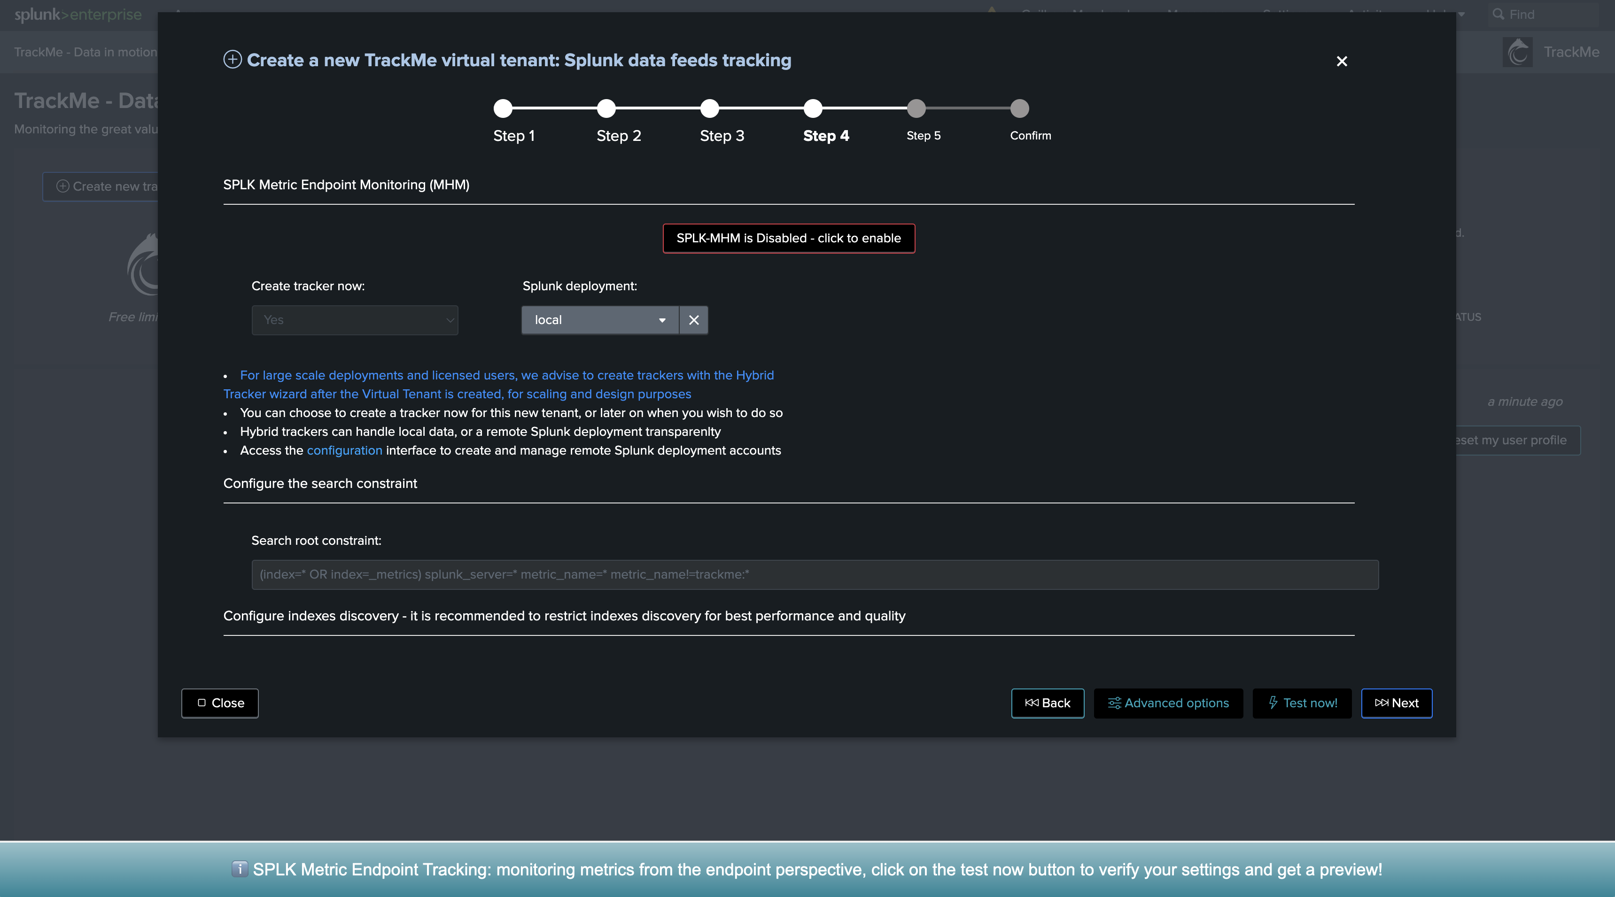1615x897 pixels.
Task: Click the splunk>enterprise logo
Action: pyautogui.click(x=78, y=15)
